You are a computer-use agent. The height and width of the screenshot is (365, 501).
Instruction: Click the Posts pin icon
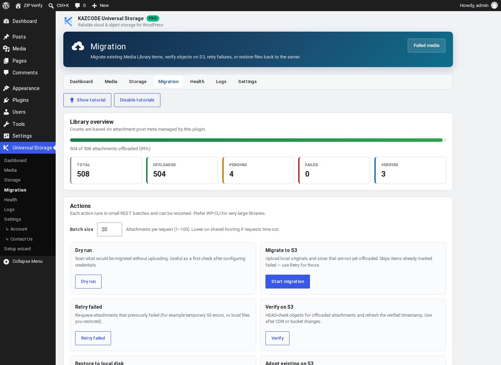6,37
